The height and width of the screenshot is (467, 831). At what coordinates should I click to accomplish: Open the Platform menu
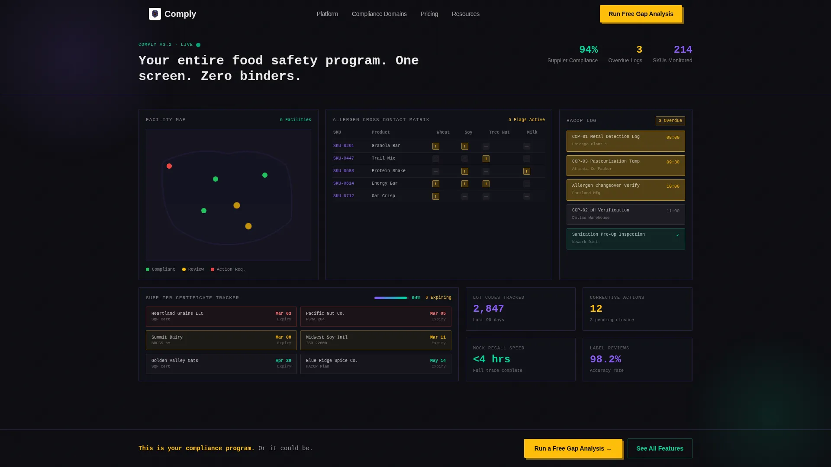pos(327,14)
